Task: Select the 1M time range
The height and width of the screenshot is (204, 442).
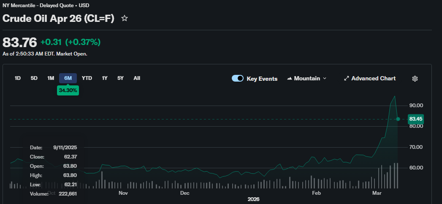Action: (x=51, y=78)
